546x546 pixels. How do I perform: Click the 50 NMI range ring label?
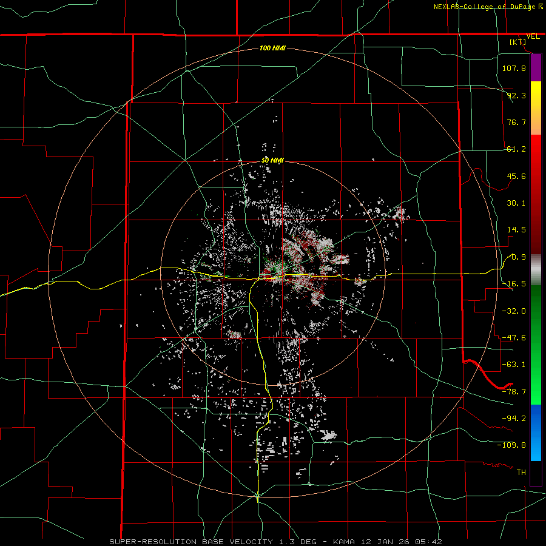coord(272,160)
